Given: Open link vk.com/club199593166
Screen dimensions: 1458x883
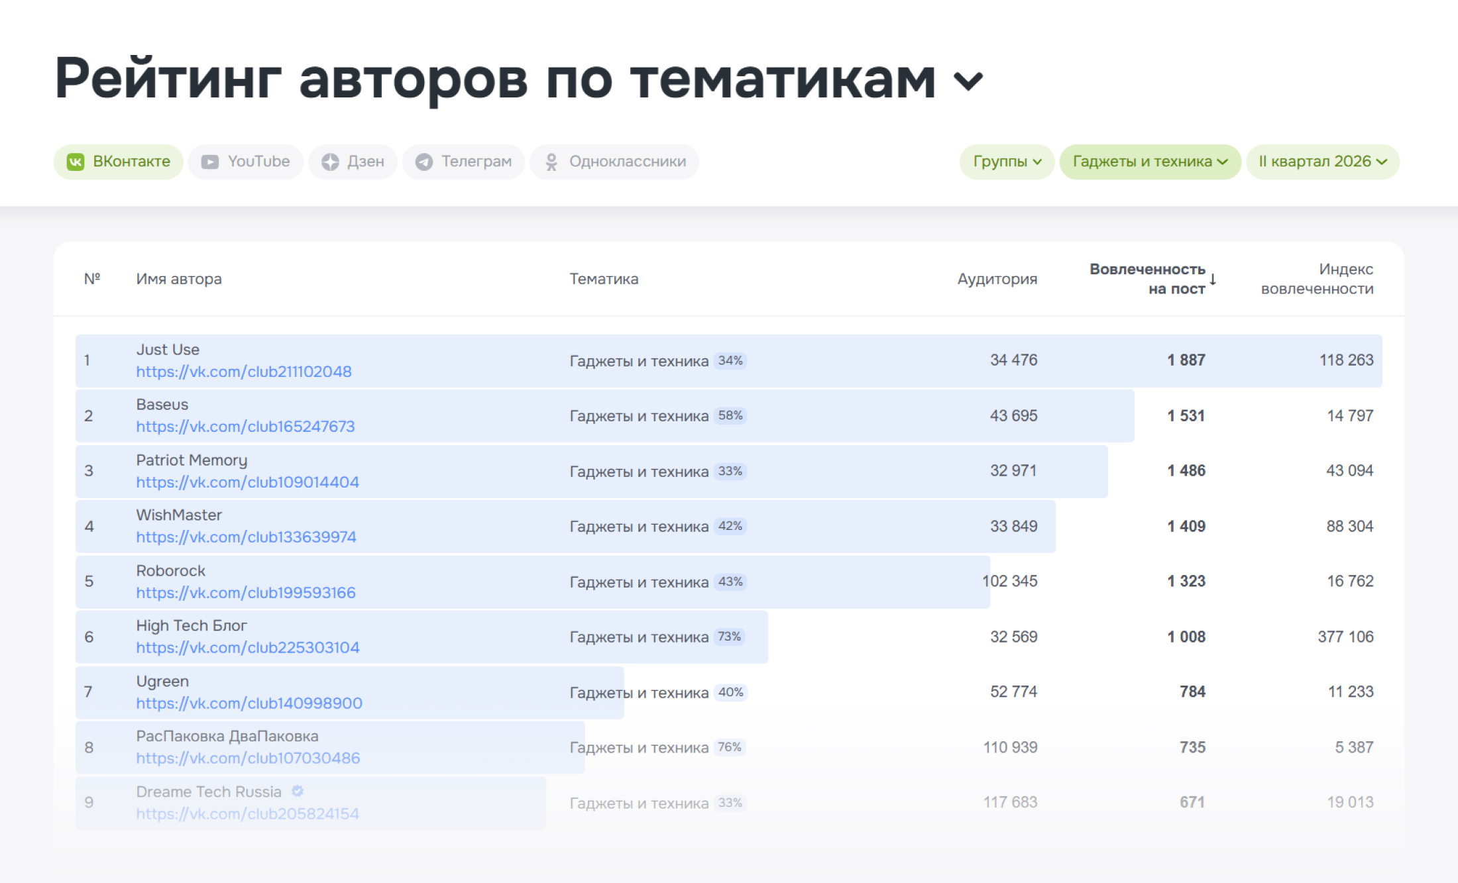Looking at the screenshot, I should [246, 593].
